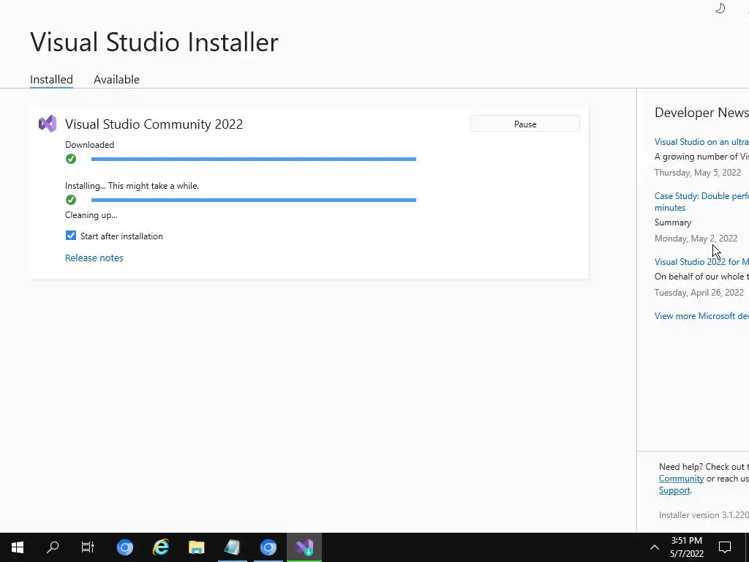Click the Downloaded progress bar
This screenshot has height=562, width=749.
[x=254, y=159]
